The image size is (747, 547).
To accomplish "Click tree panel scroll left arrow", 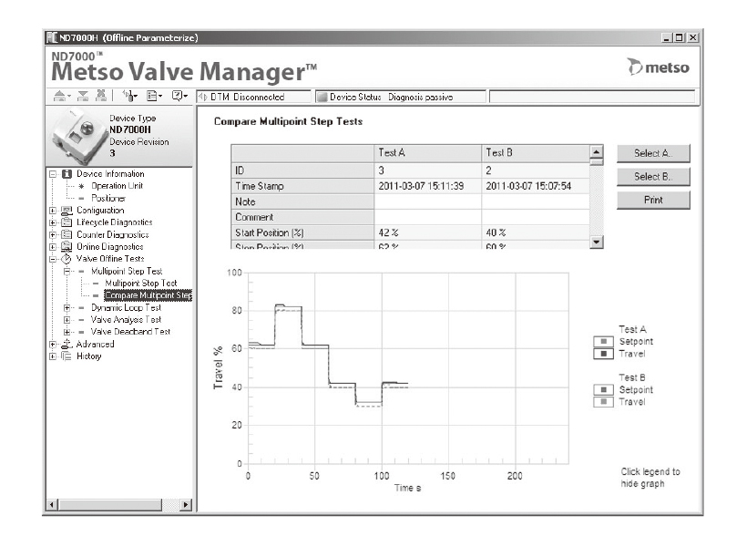I will pyautogui.click(x=52, y=504).
